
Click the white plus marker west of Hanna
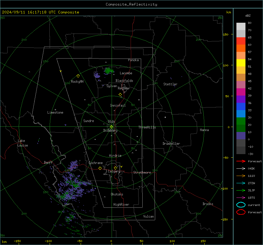click(x=165, y=117)
